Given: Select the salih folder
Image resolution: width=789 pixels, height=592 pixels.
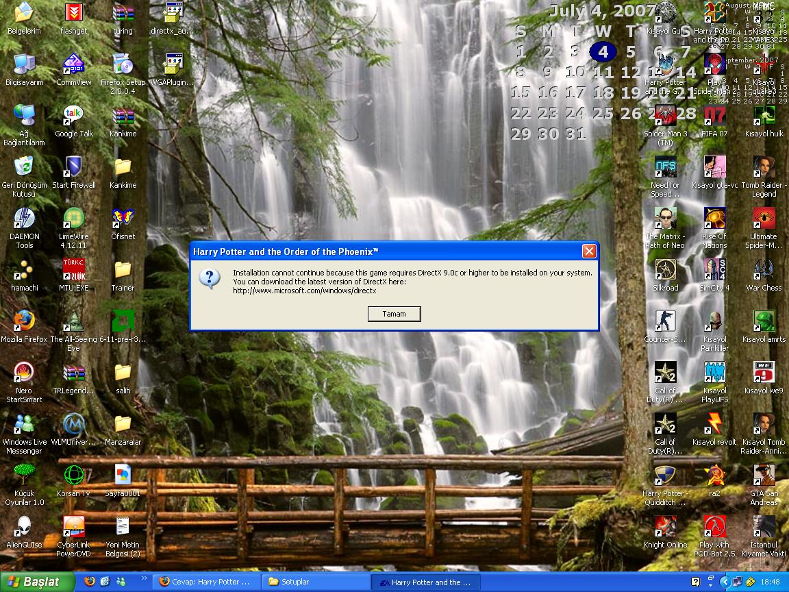Looking at the screenshot, I should pyautogui.click(x=123, y=378).
